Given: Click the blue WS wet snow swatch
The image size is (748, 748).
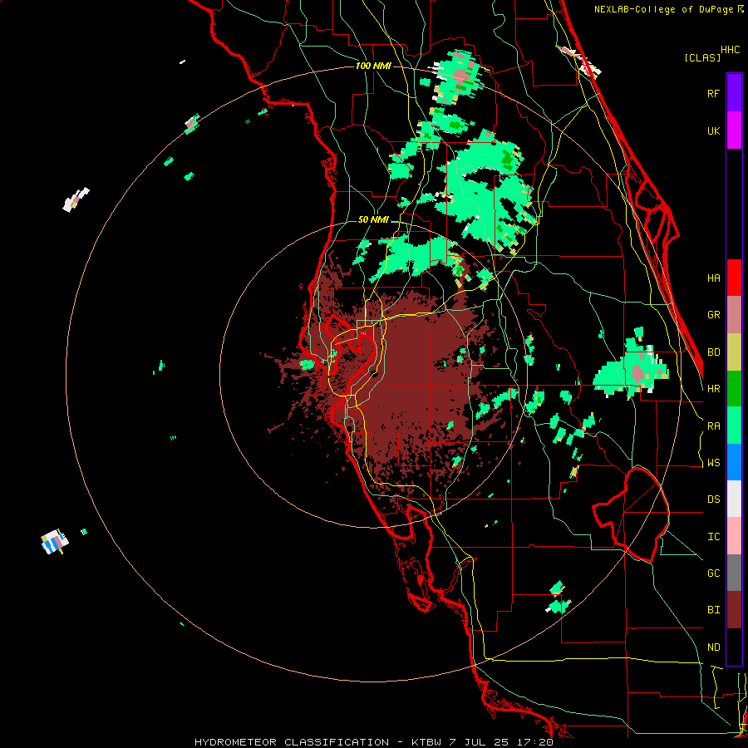Looking at the screenshot, I should coord(734,462).
